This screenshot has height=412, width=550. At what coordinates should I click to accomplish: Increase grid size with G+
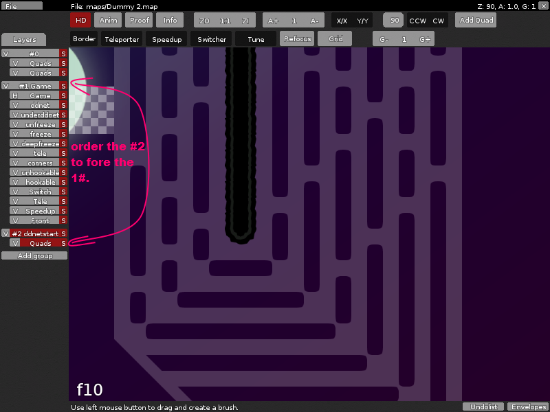click(425, 39)
